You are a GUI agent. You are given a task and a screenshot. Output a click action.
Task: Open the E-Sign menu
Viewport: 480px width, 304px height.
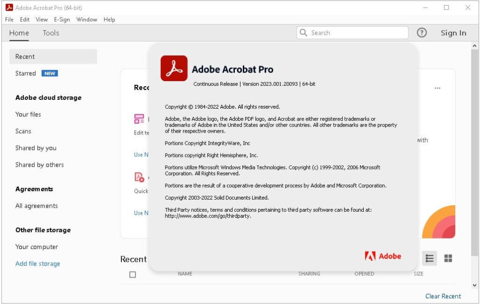click(62, 20)
